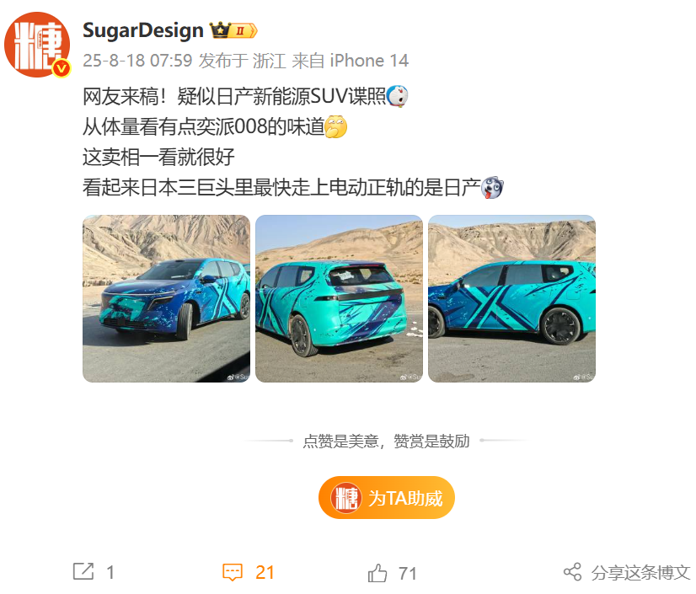Click the orange verified V badge
Screen dimensions: 696x594
click(62, 68)
